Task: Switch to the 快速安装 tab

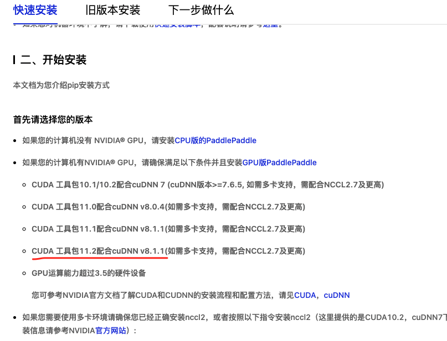Action: 35,11
